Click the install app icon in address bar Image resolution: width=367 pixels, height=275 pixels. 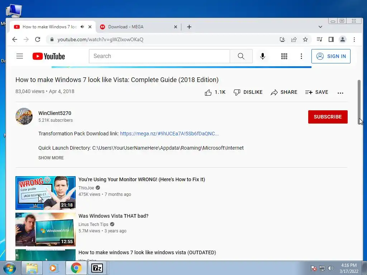coord(282,39)
